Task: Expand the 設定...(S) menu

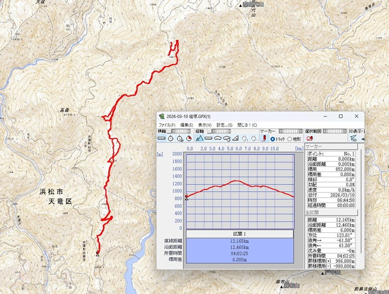Action: (x=224, y=125)
